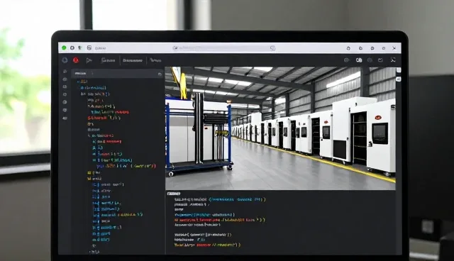
Task: Click the bright white icon in the right toolbar group
Action: 359,60
